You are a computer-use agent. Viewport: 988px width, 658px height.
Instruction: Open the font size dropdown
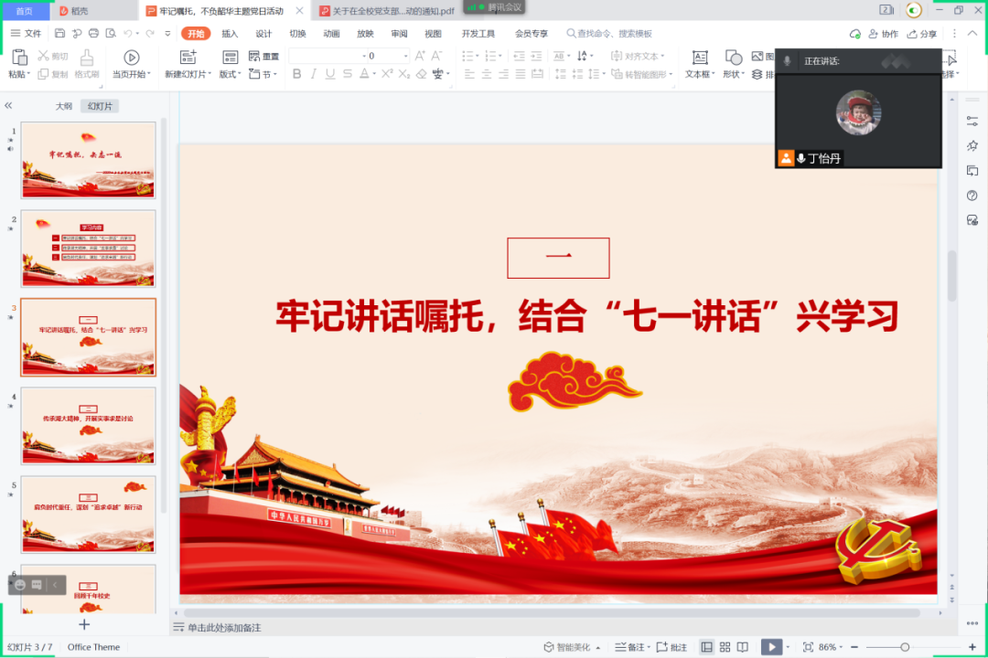pyautogui.click(x=407, y=56)
